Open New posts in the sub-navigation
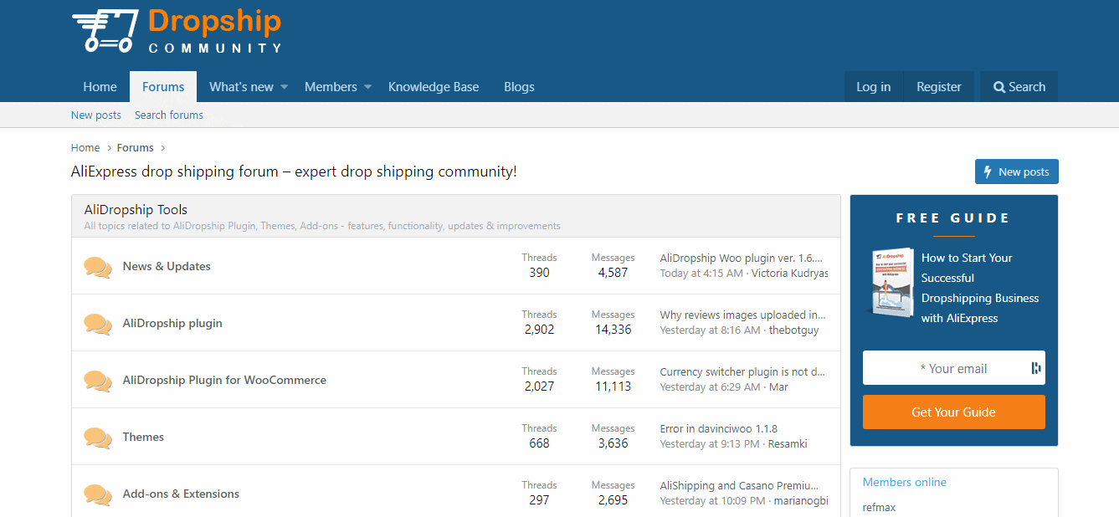This screenshot has height=517, width=1119. point(96,115)
